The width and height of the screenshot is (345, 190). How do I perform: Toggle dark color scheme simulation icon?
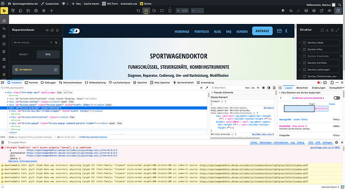(x=268, y=88)
